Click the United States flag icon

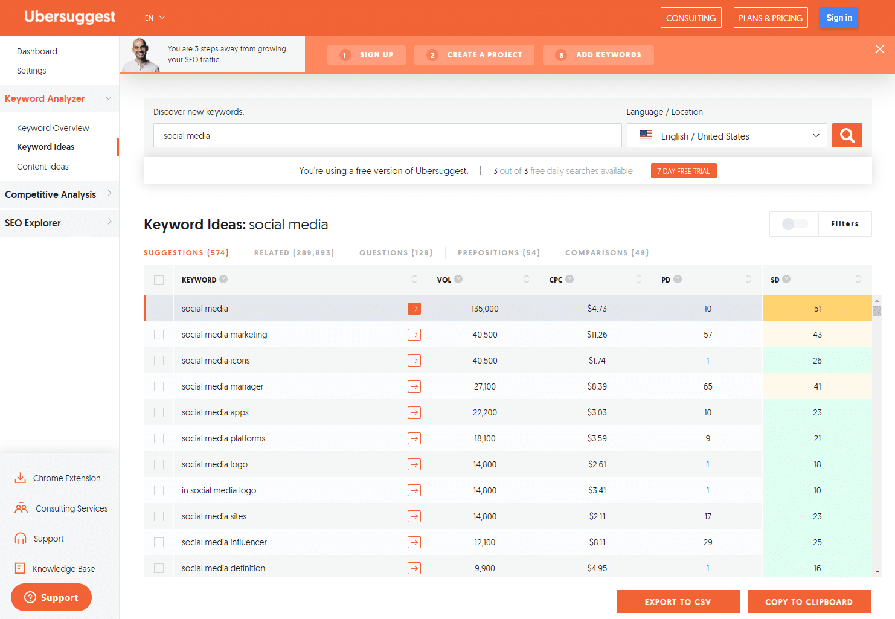pos(646,136)
